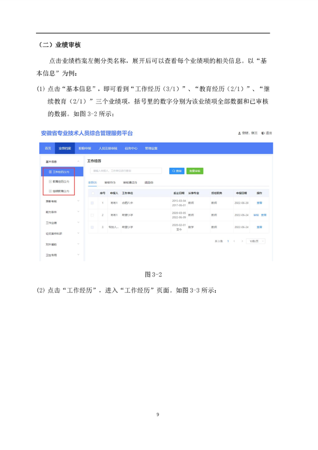The height and width of the screenshot is (450, 318).
Task: Click the 表彰考核 sidebar label
Action: [51, 201]
